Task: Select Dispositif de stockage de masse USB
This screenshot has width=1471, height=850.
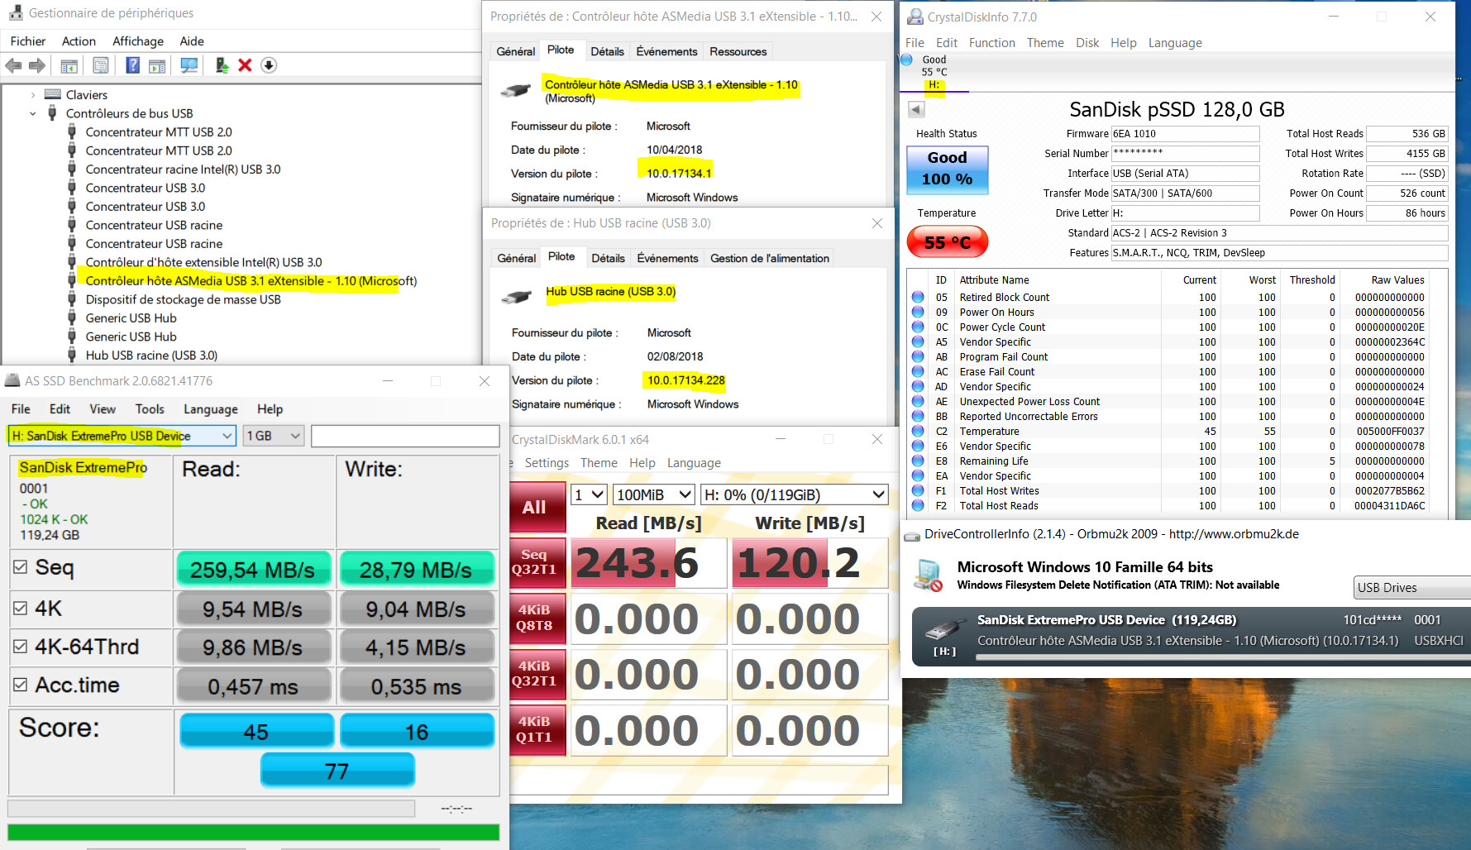Action: click(184, 299)
